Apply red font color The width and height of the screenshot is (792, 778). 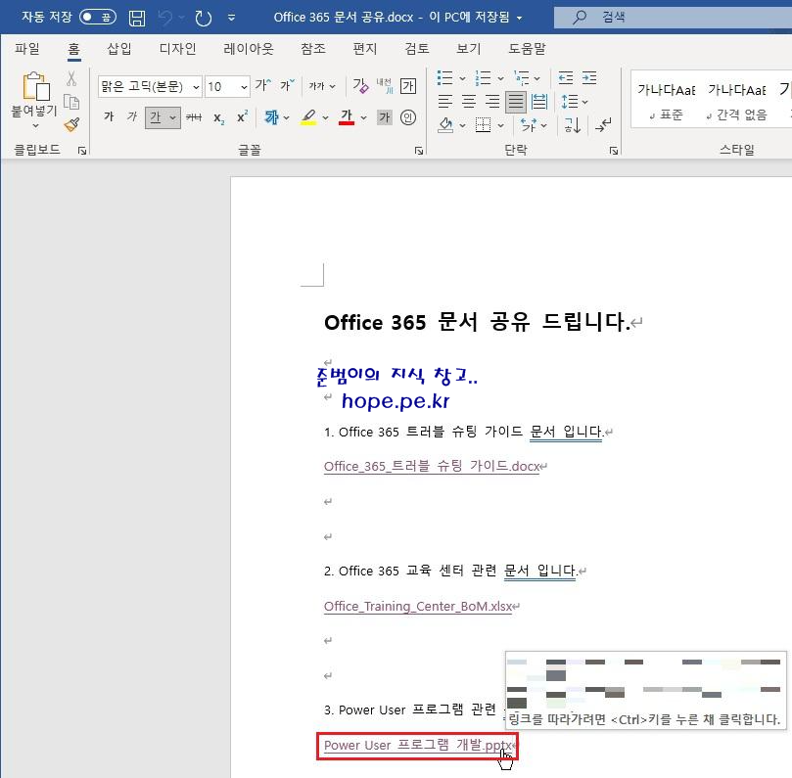click(346, 117)
